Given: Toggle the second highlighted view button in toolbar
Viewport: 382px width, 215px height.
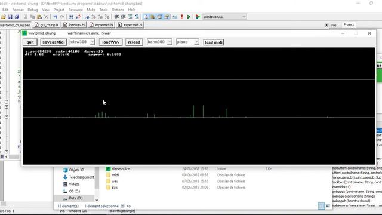Looking at the screenshot, I should (153, 17).
